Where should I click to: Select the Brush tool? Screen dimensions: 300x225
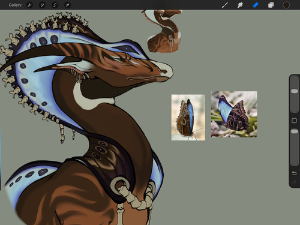pos(225,5)
